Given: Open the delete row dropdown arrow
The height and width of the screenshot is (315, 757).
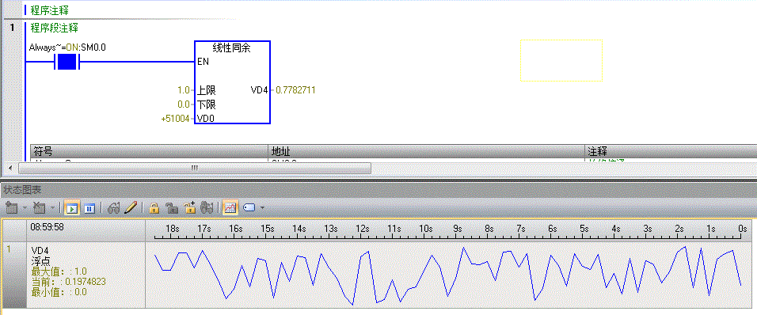Looking at the screenshot, I should pyautogui.click(x=51, y=208).
